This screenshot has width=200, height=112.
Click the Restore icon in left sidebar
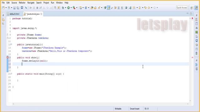(3, 15)
